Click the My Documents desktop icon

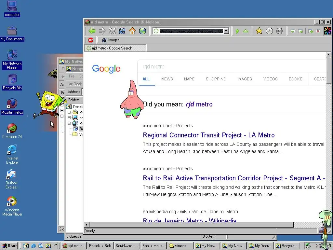(12, 34)
